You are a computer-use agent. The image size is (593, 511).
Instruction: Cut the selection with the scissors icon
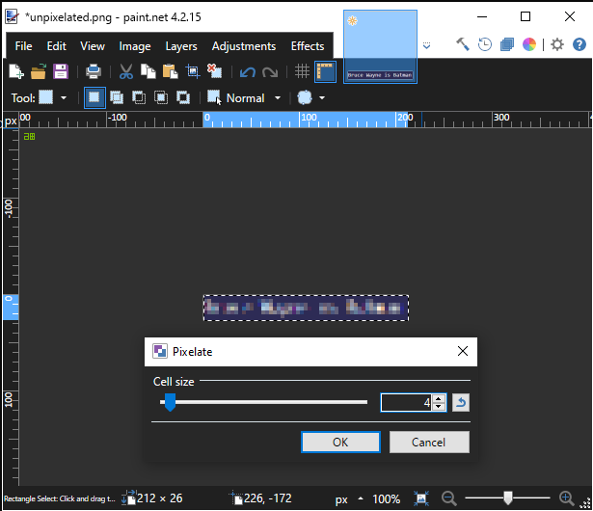click(x=126, y=71)
